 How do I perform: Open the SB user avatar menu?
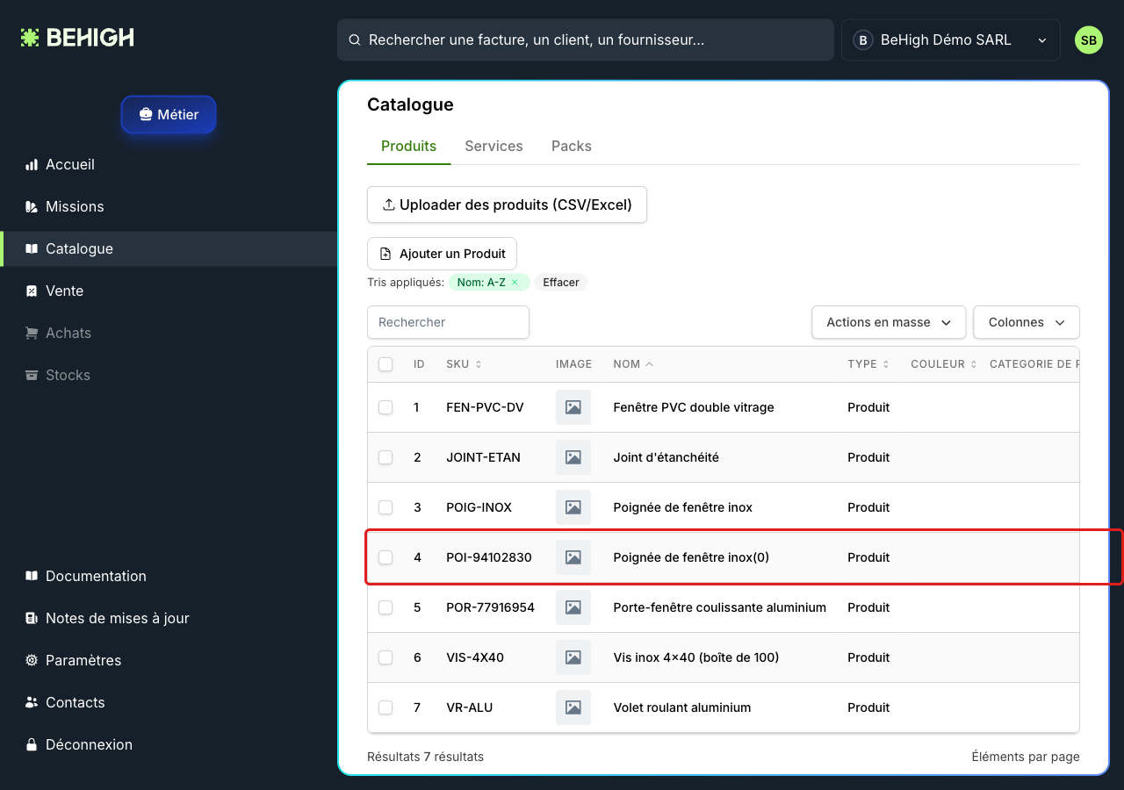click(x=1089, y=40)
